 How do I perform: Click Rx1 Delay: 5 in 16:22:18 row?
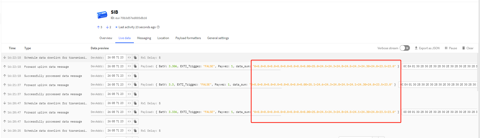click(151, 58)
